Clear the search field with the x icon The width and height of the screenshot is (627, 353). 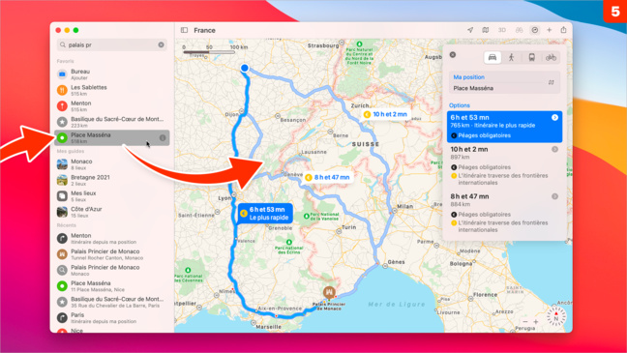tap(162, 44)
